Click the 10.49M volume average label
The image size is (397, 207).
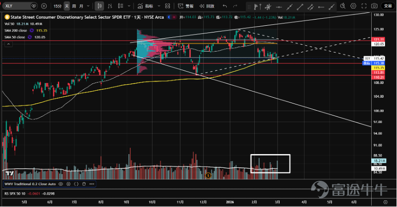tap(379, 168)
